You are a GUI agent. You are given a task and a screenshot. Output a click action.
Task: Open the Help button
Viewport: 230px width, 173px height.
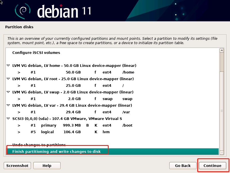(x=47, y=166)
